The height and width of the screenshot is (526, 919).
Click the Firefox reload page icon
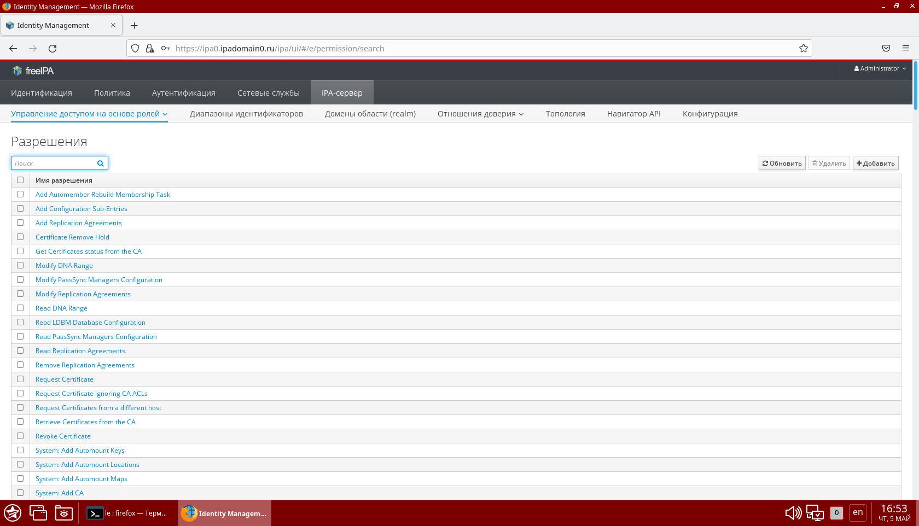tap(53, 49)
